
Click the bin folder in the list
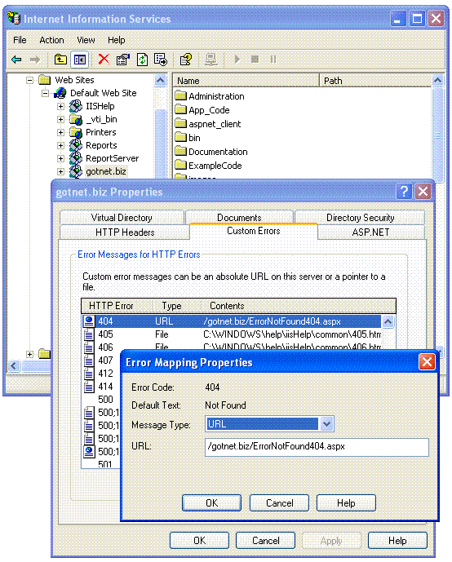point(188,138)
